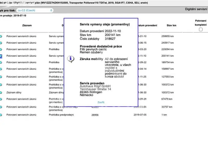
Task: Click the round icon in the Záznam dílny row
Action: click(x=1, y=93)
